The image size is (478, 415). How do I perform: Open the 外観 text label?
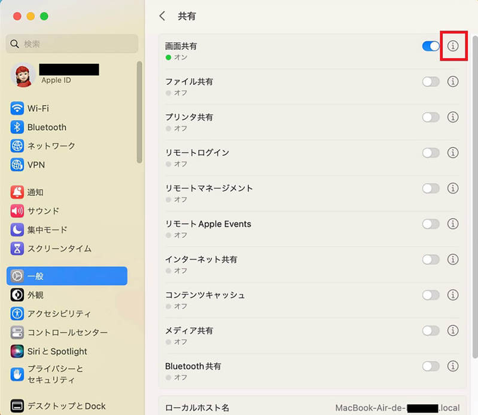[x=35, y=295]
